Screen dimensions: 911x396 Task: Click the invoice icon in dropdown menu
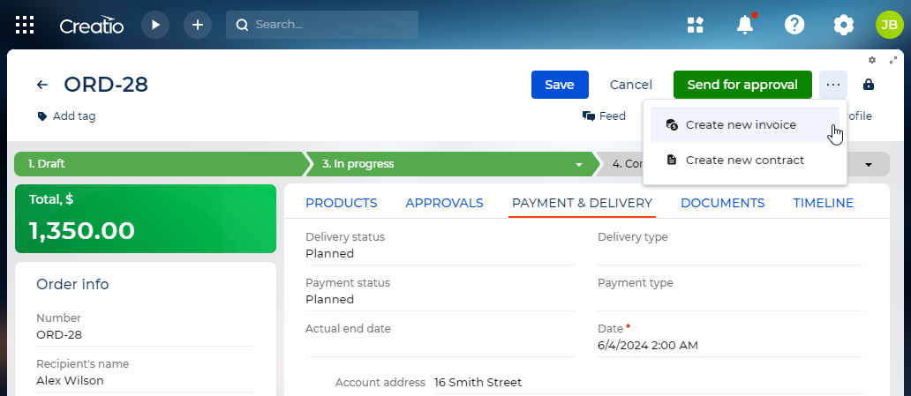point(672,125)
